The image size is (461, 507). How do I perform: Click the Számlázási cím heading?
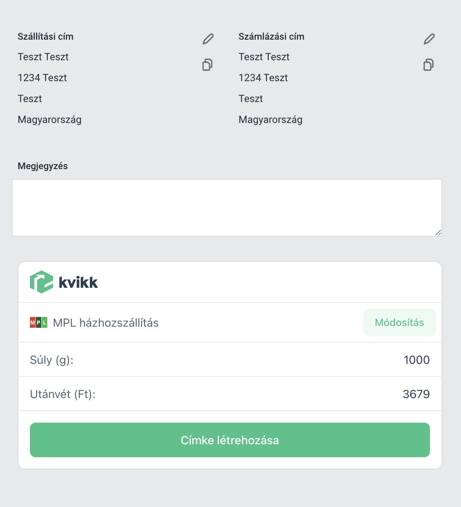coord(271,36)
